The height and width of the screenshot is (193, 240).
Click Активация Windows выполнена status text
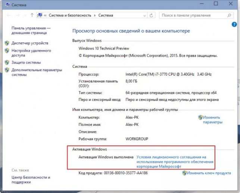tap(106, 157)
